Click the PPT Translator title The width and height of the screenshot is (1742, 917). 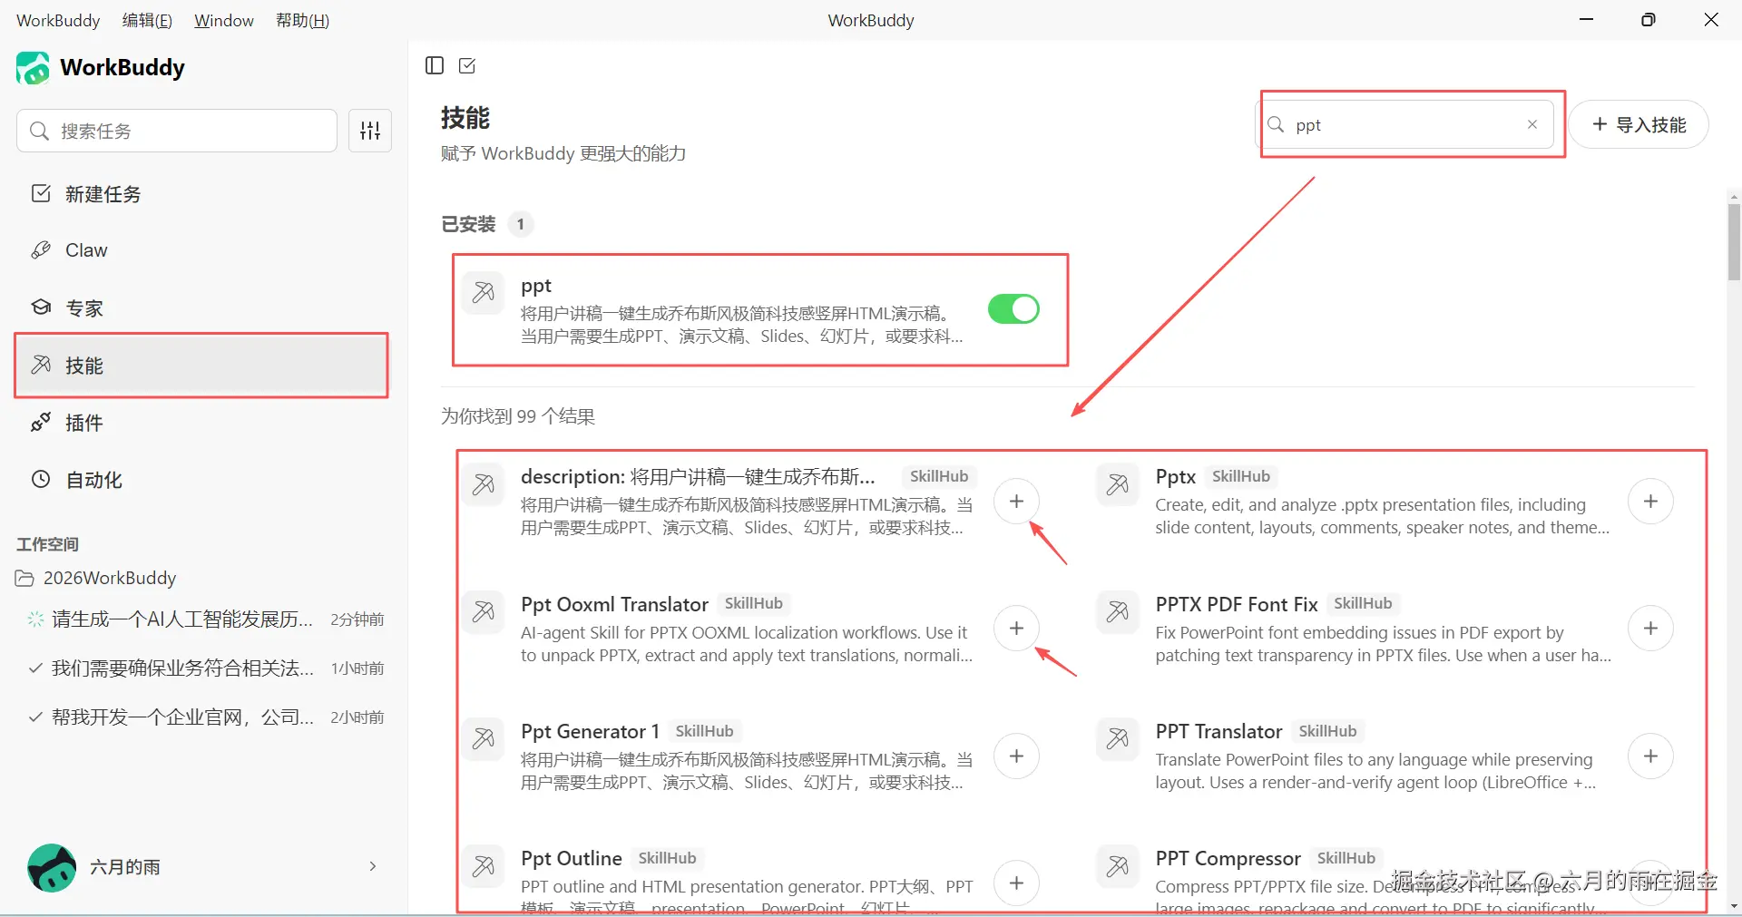1218,732
